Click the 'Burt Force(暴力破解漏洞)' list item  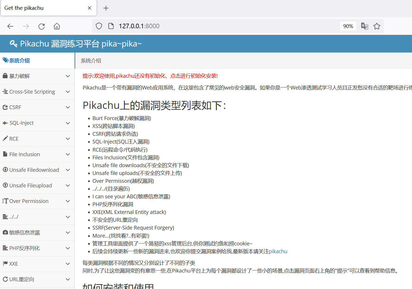click(122, 118)
